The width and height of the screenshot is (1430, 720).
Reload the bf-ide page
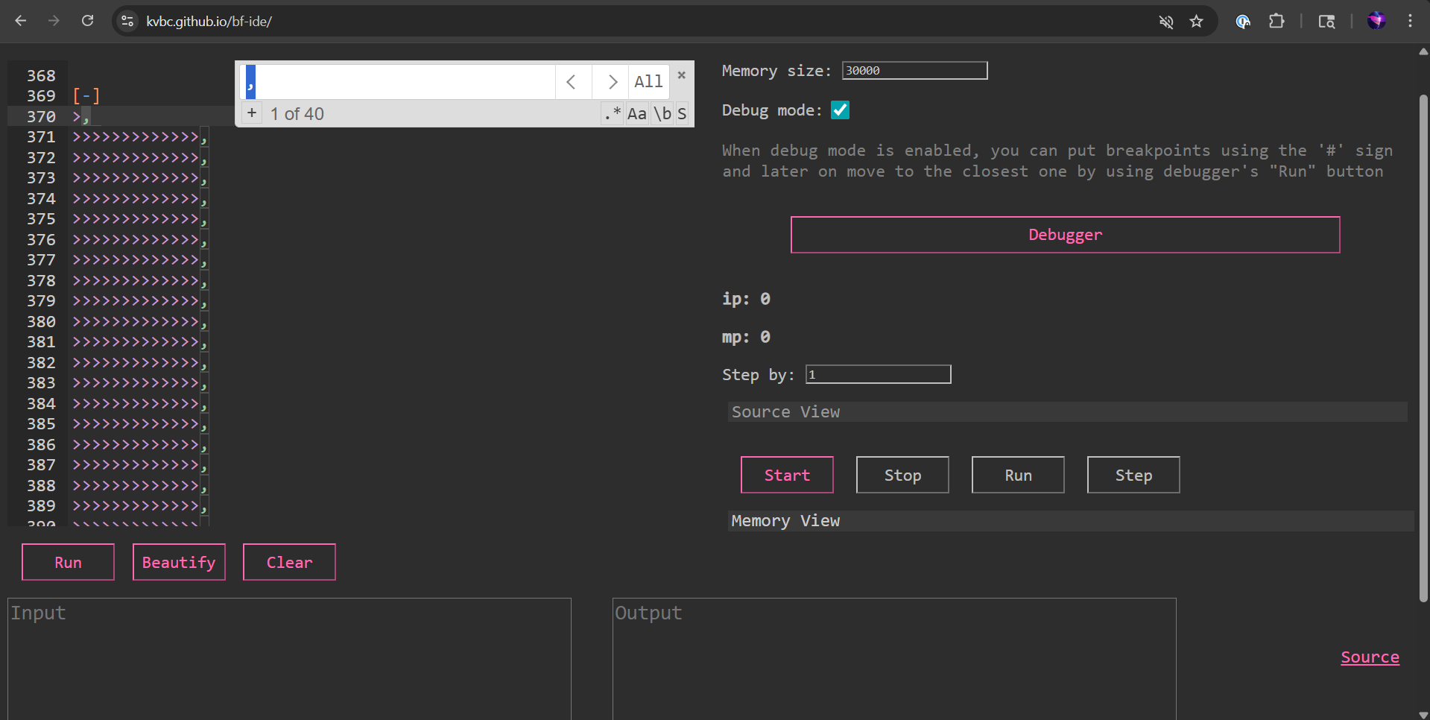pos(87,21)
